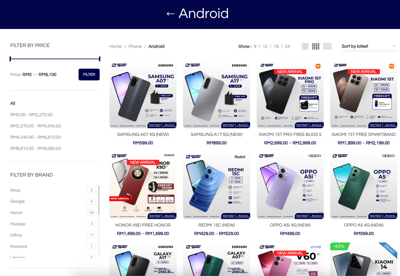Click the back arrow beside Android title
This screenshot has height=276, width=400.
pyautogui.click(x=170, y=14)
